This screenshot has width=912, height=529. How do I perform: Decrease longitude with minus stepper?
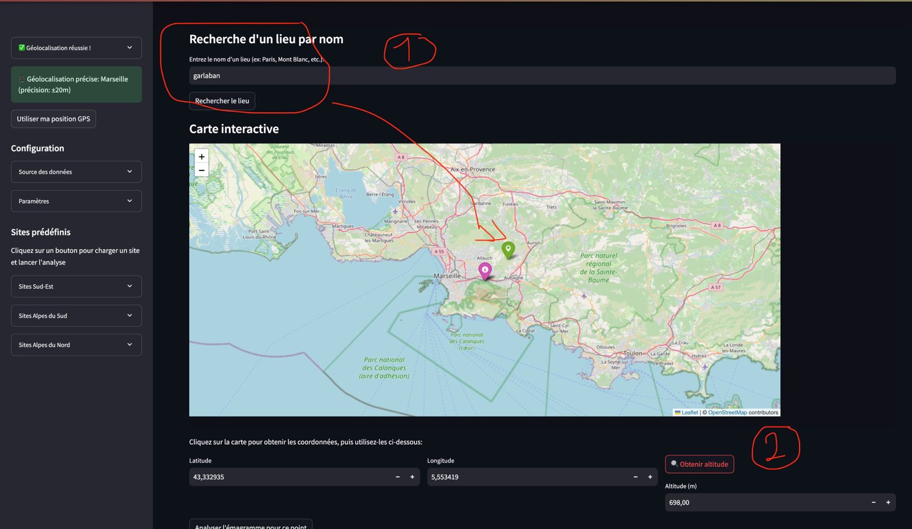635,477
